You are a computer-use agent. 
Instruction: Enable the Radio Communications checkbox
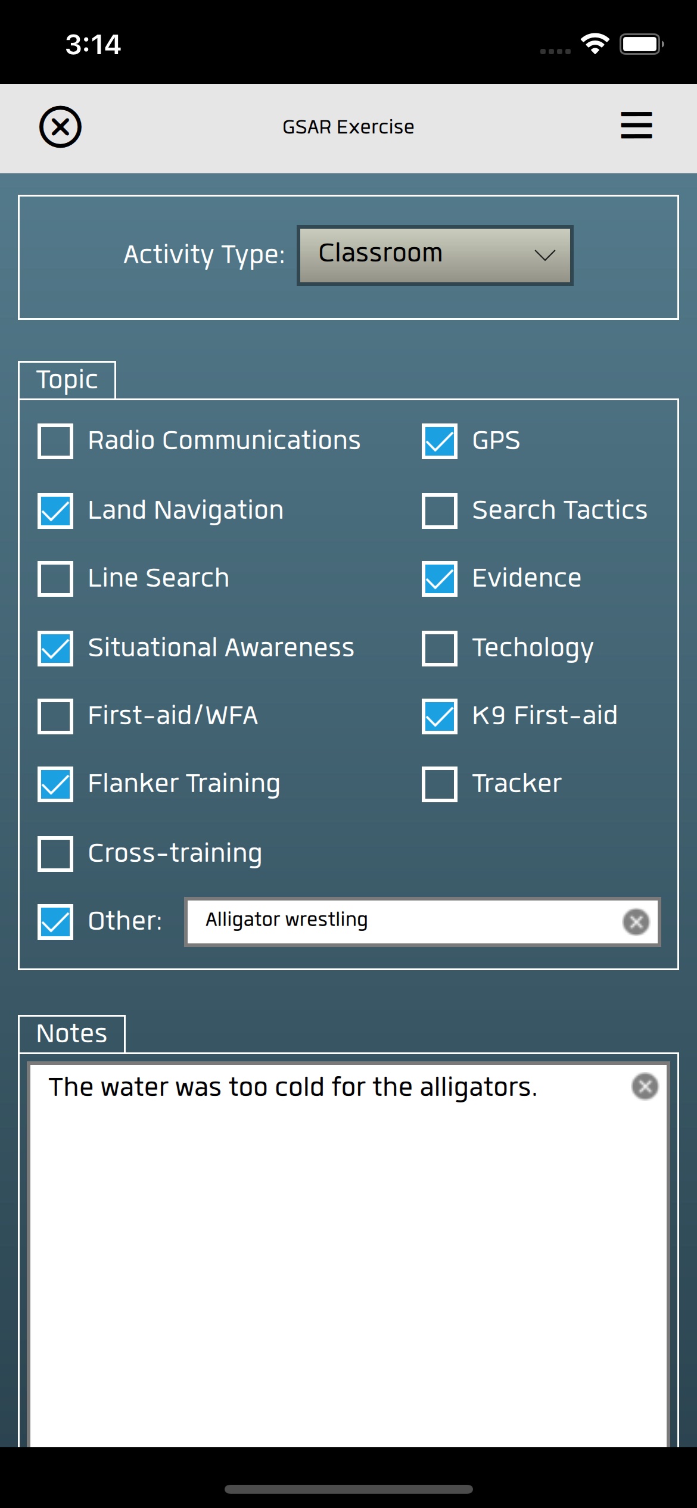point(55,441)
